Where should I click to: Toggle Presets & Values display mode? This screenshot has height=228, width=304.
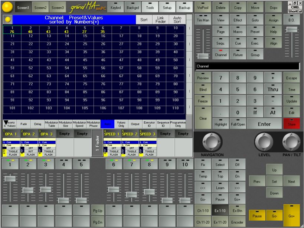[10, 124]
